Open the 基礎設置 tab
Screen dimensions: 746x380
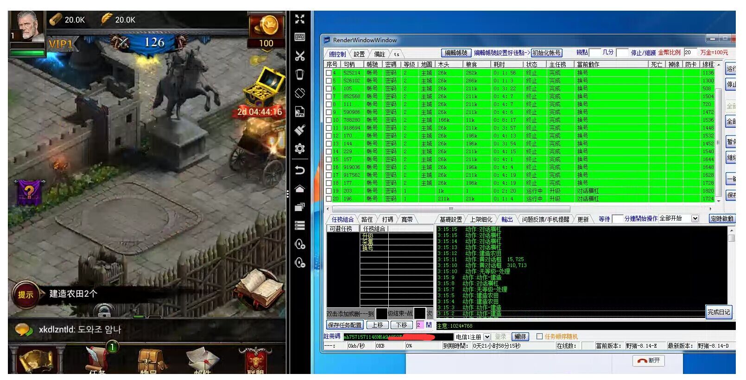pyautogui.click(x=450, y=219)
